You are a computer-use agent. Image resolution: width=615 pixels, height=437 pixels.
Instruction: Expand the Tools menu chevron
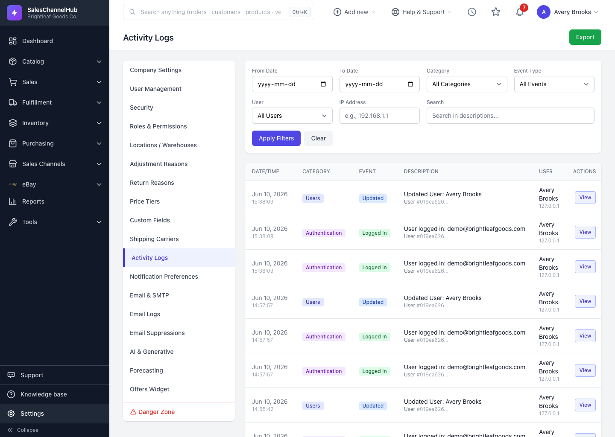tap(99, 222)
